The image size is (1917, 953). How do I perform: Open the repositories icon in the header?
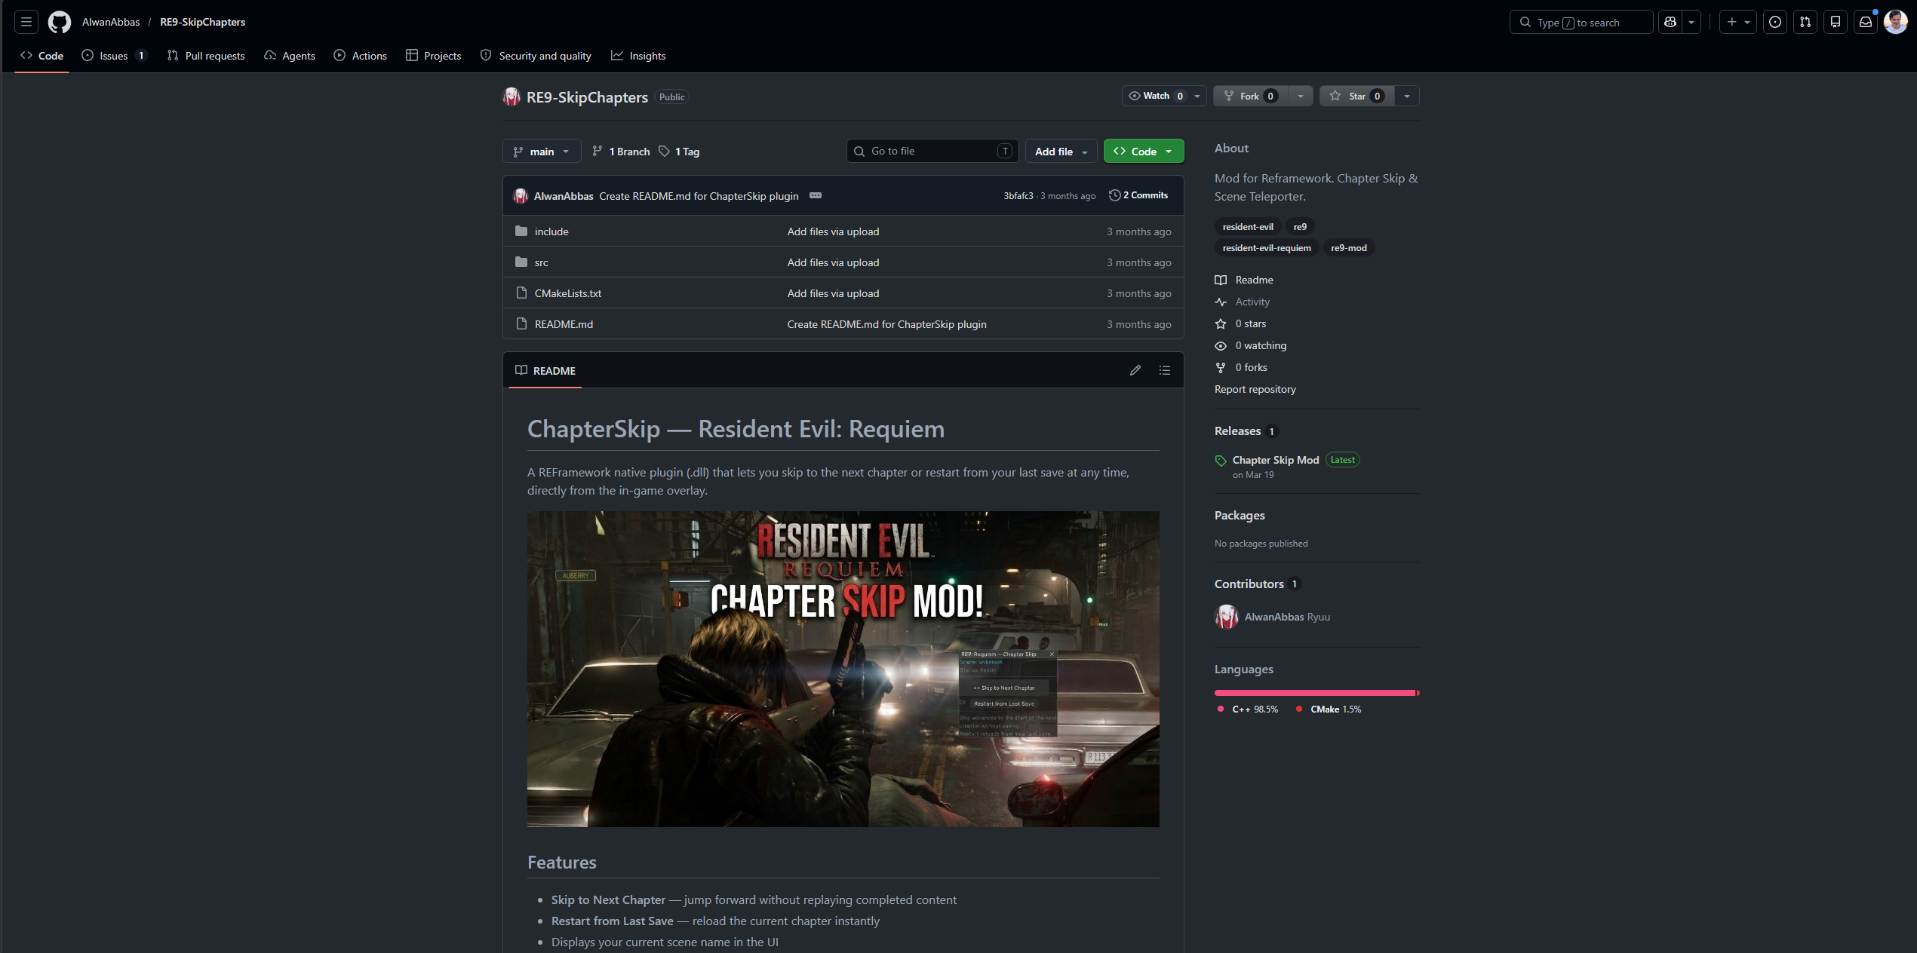point(1836,22)
